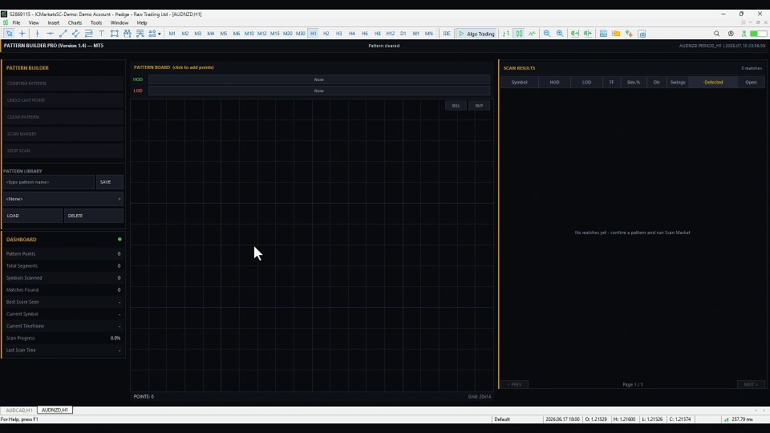Switch chart to line chart type
The image size is (770, 433).
[532, 34]
